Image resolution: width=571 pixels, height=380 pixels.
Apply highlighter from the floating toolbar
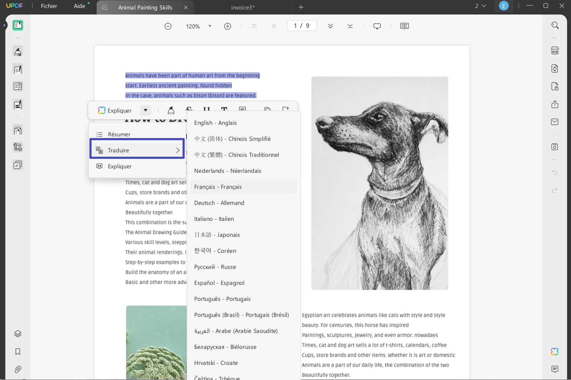click(171, 110)
